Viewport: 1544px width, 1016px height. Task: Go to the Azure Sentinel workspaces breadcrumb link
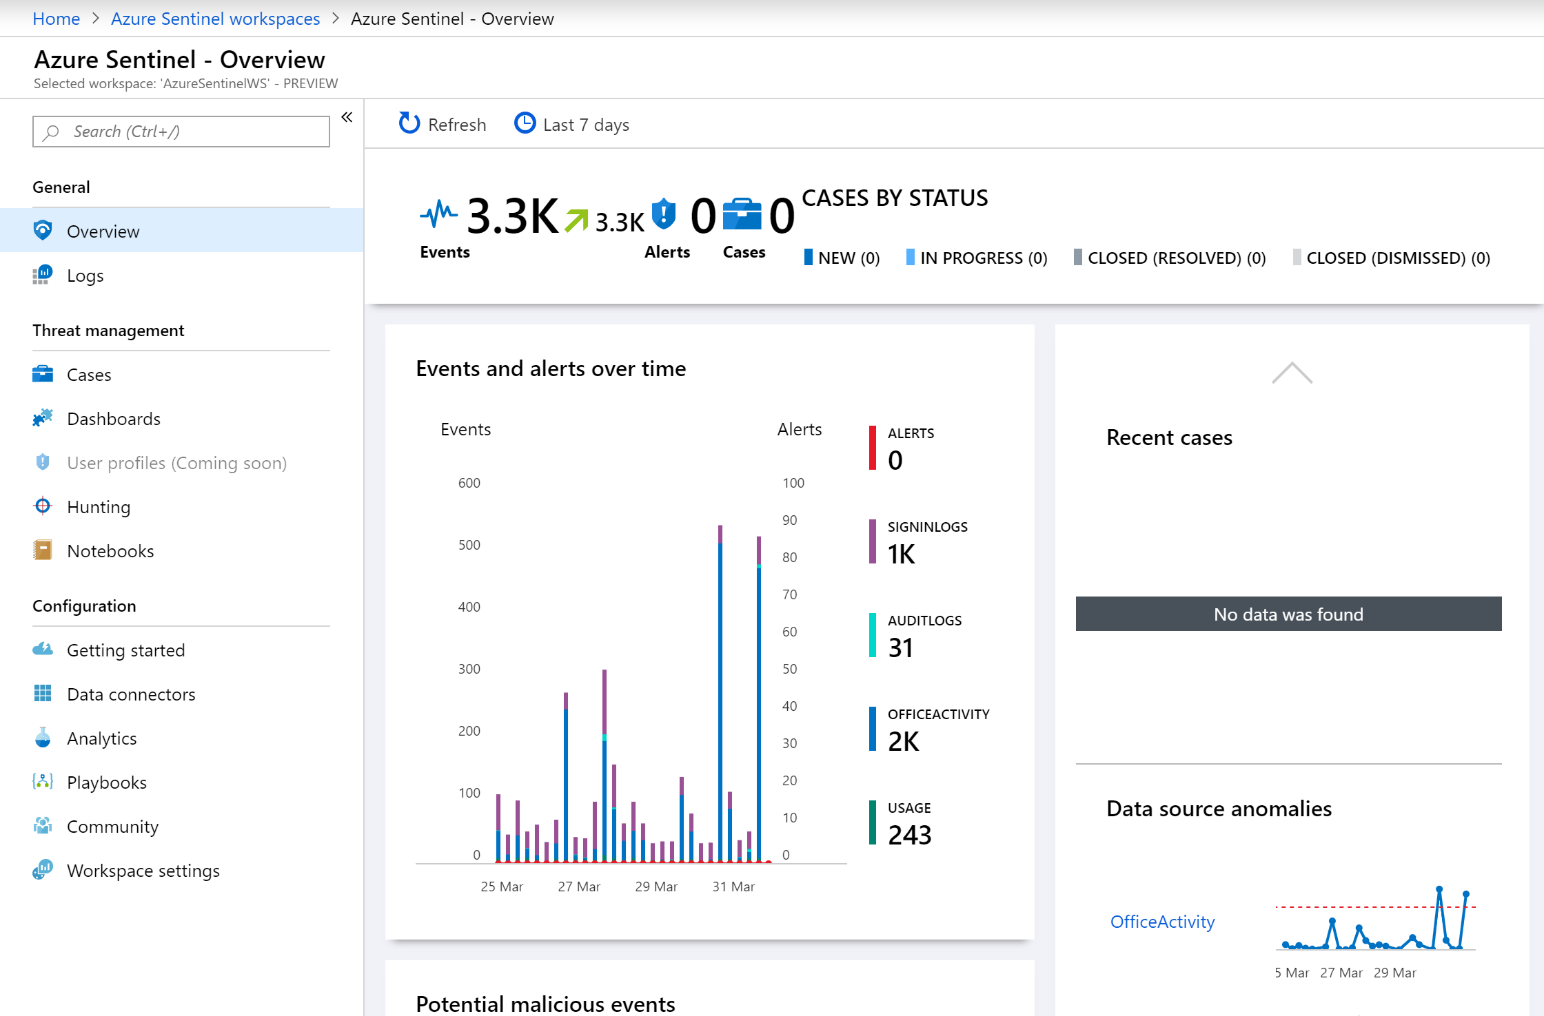pos(215,19)
